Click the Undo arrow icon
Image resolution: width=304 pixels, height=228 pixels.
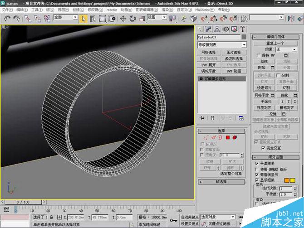(7, 19)
